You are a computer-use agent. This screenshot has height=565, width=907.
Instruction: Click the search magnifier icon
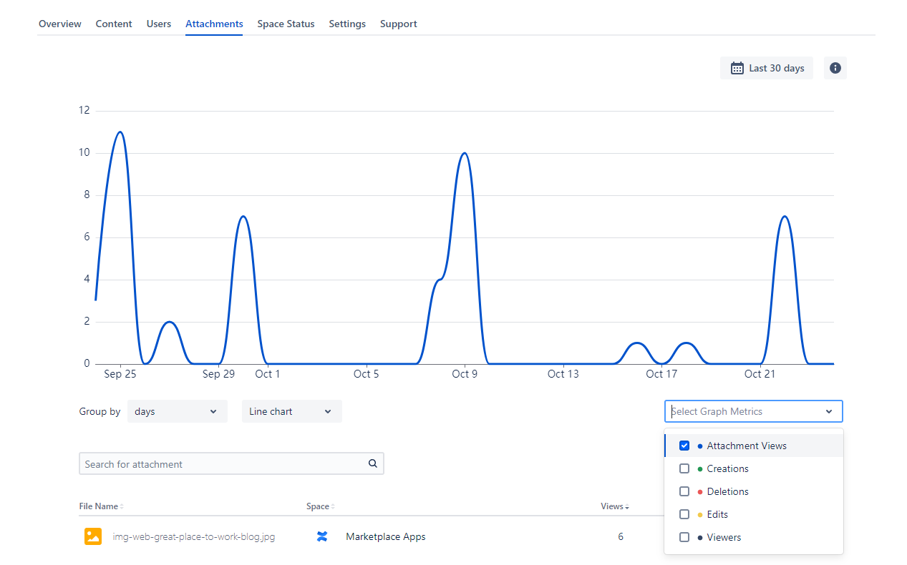[372, 463]
